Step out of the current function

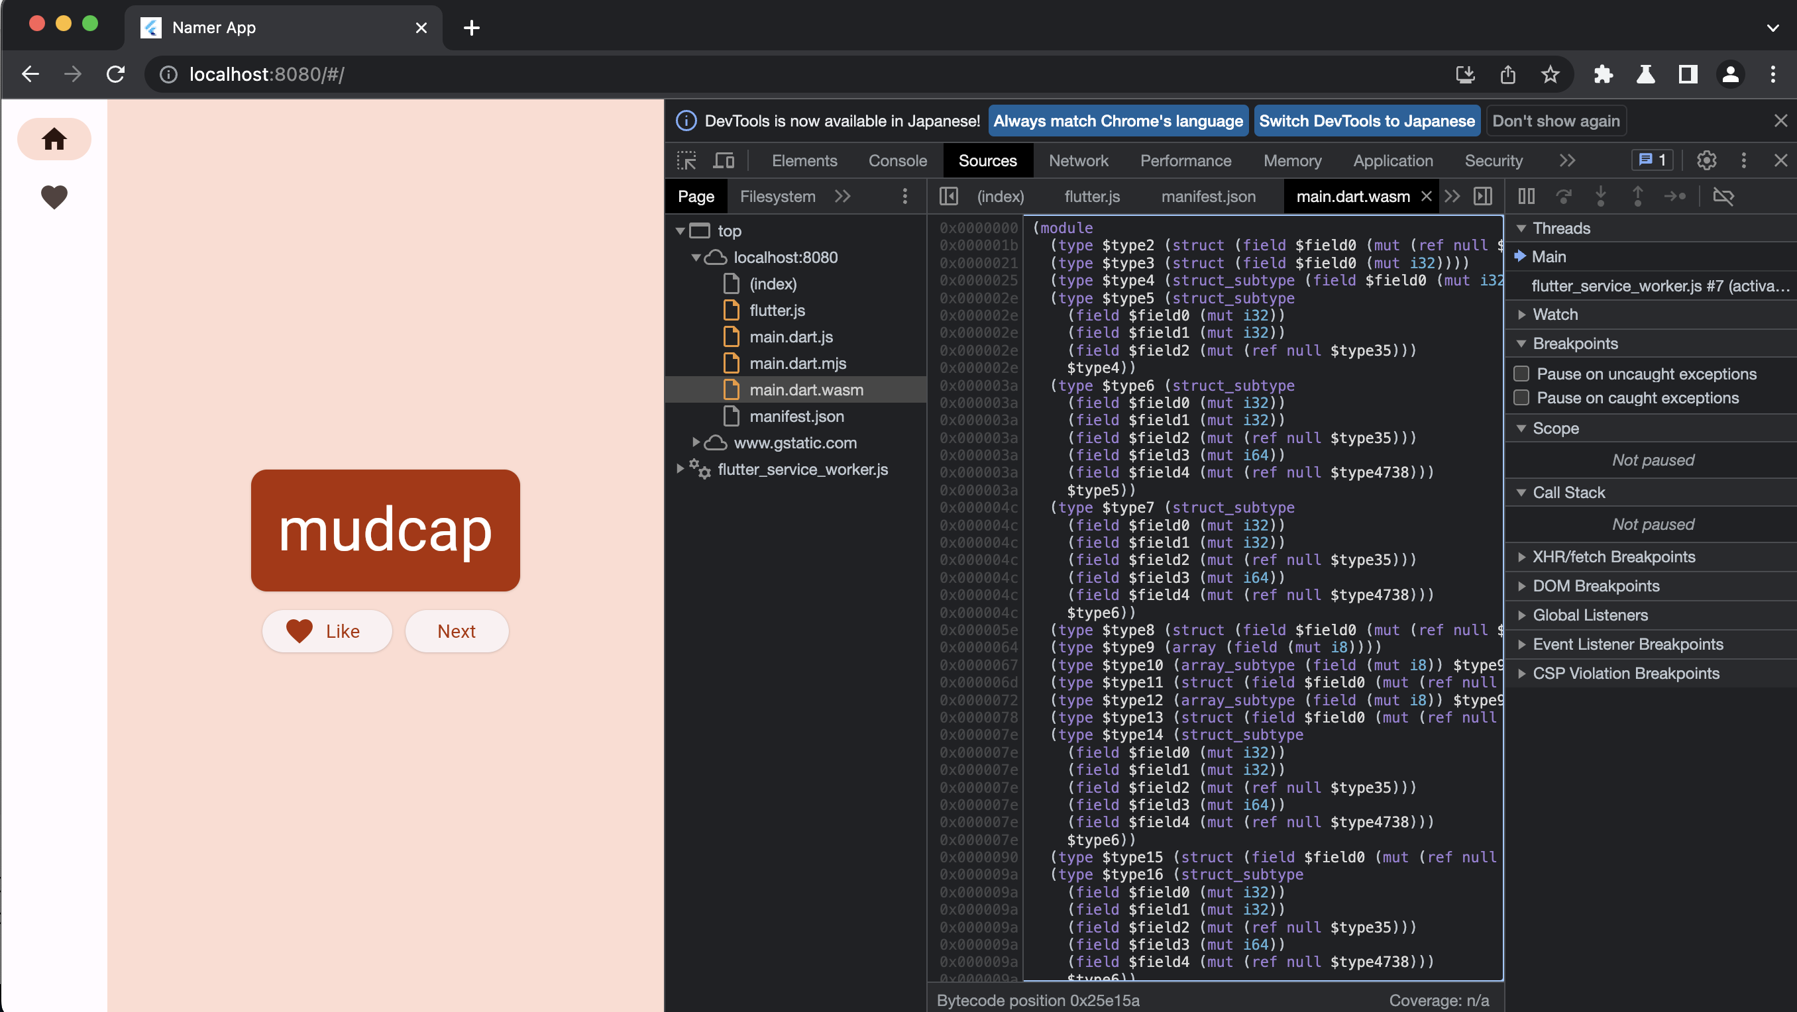1637,196
